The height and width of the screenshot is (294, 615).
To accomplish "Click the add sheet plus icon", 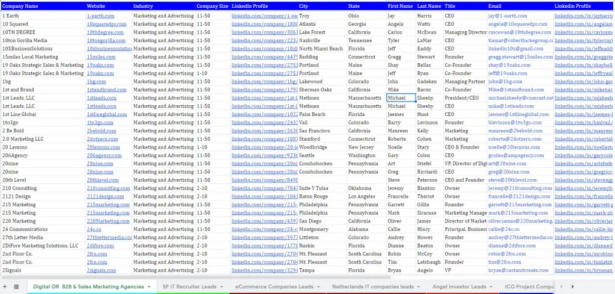I will tap(5, 287).
